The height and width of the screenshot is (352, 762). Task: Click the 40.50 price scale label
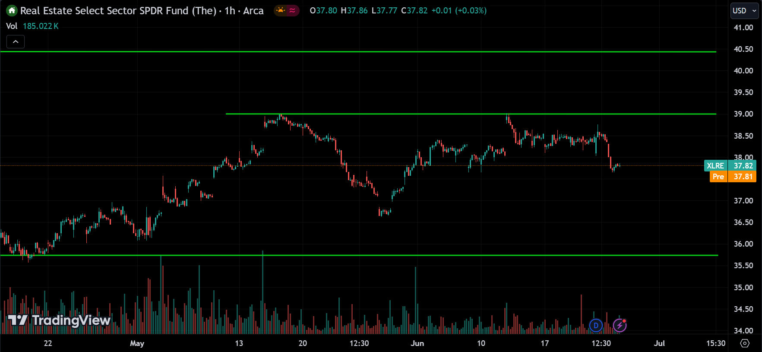743,49
